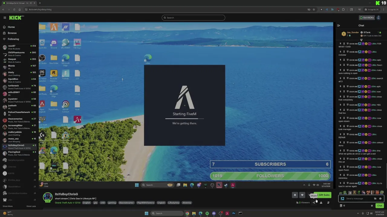Open browser extensions puzzle icon

coord(343,10)
